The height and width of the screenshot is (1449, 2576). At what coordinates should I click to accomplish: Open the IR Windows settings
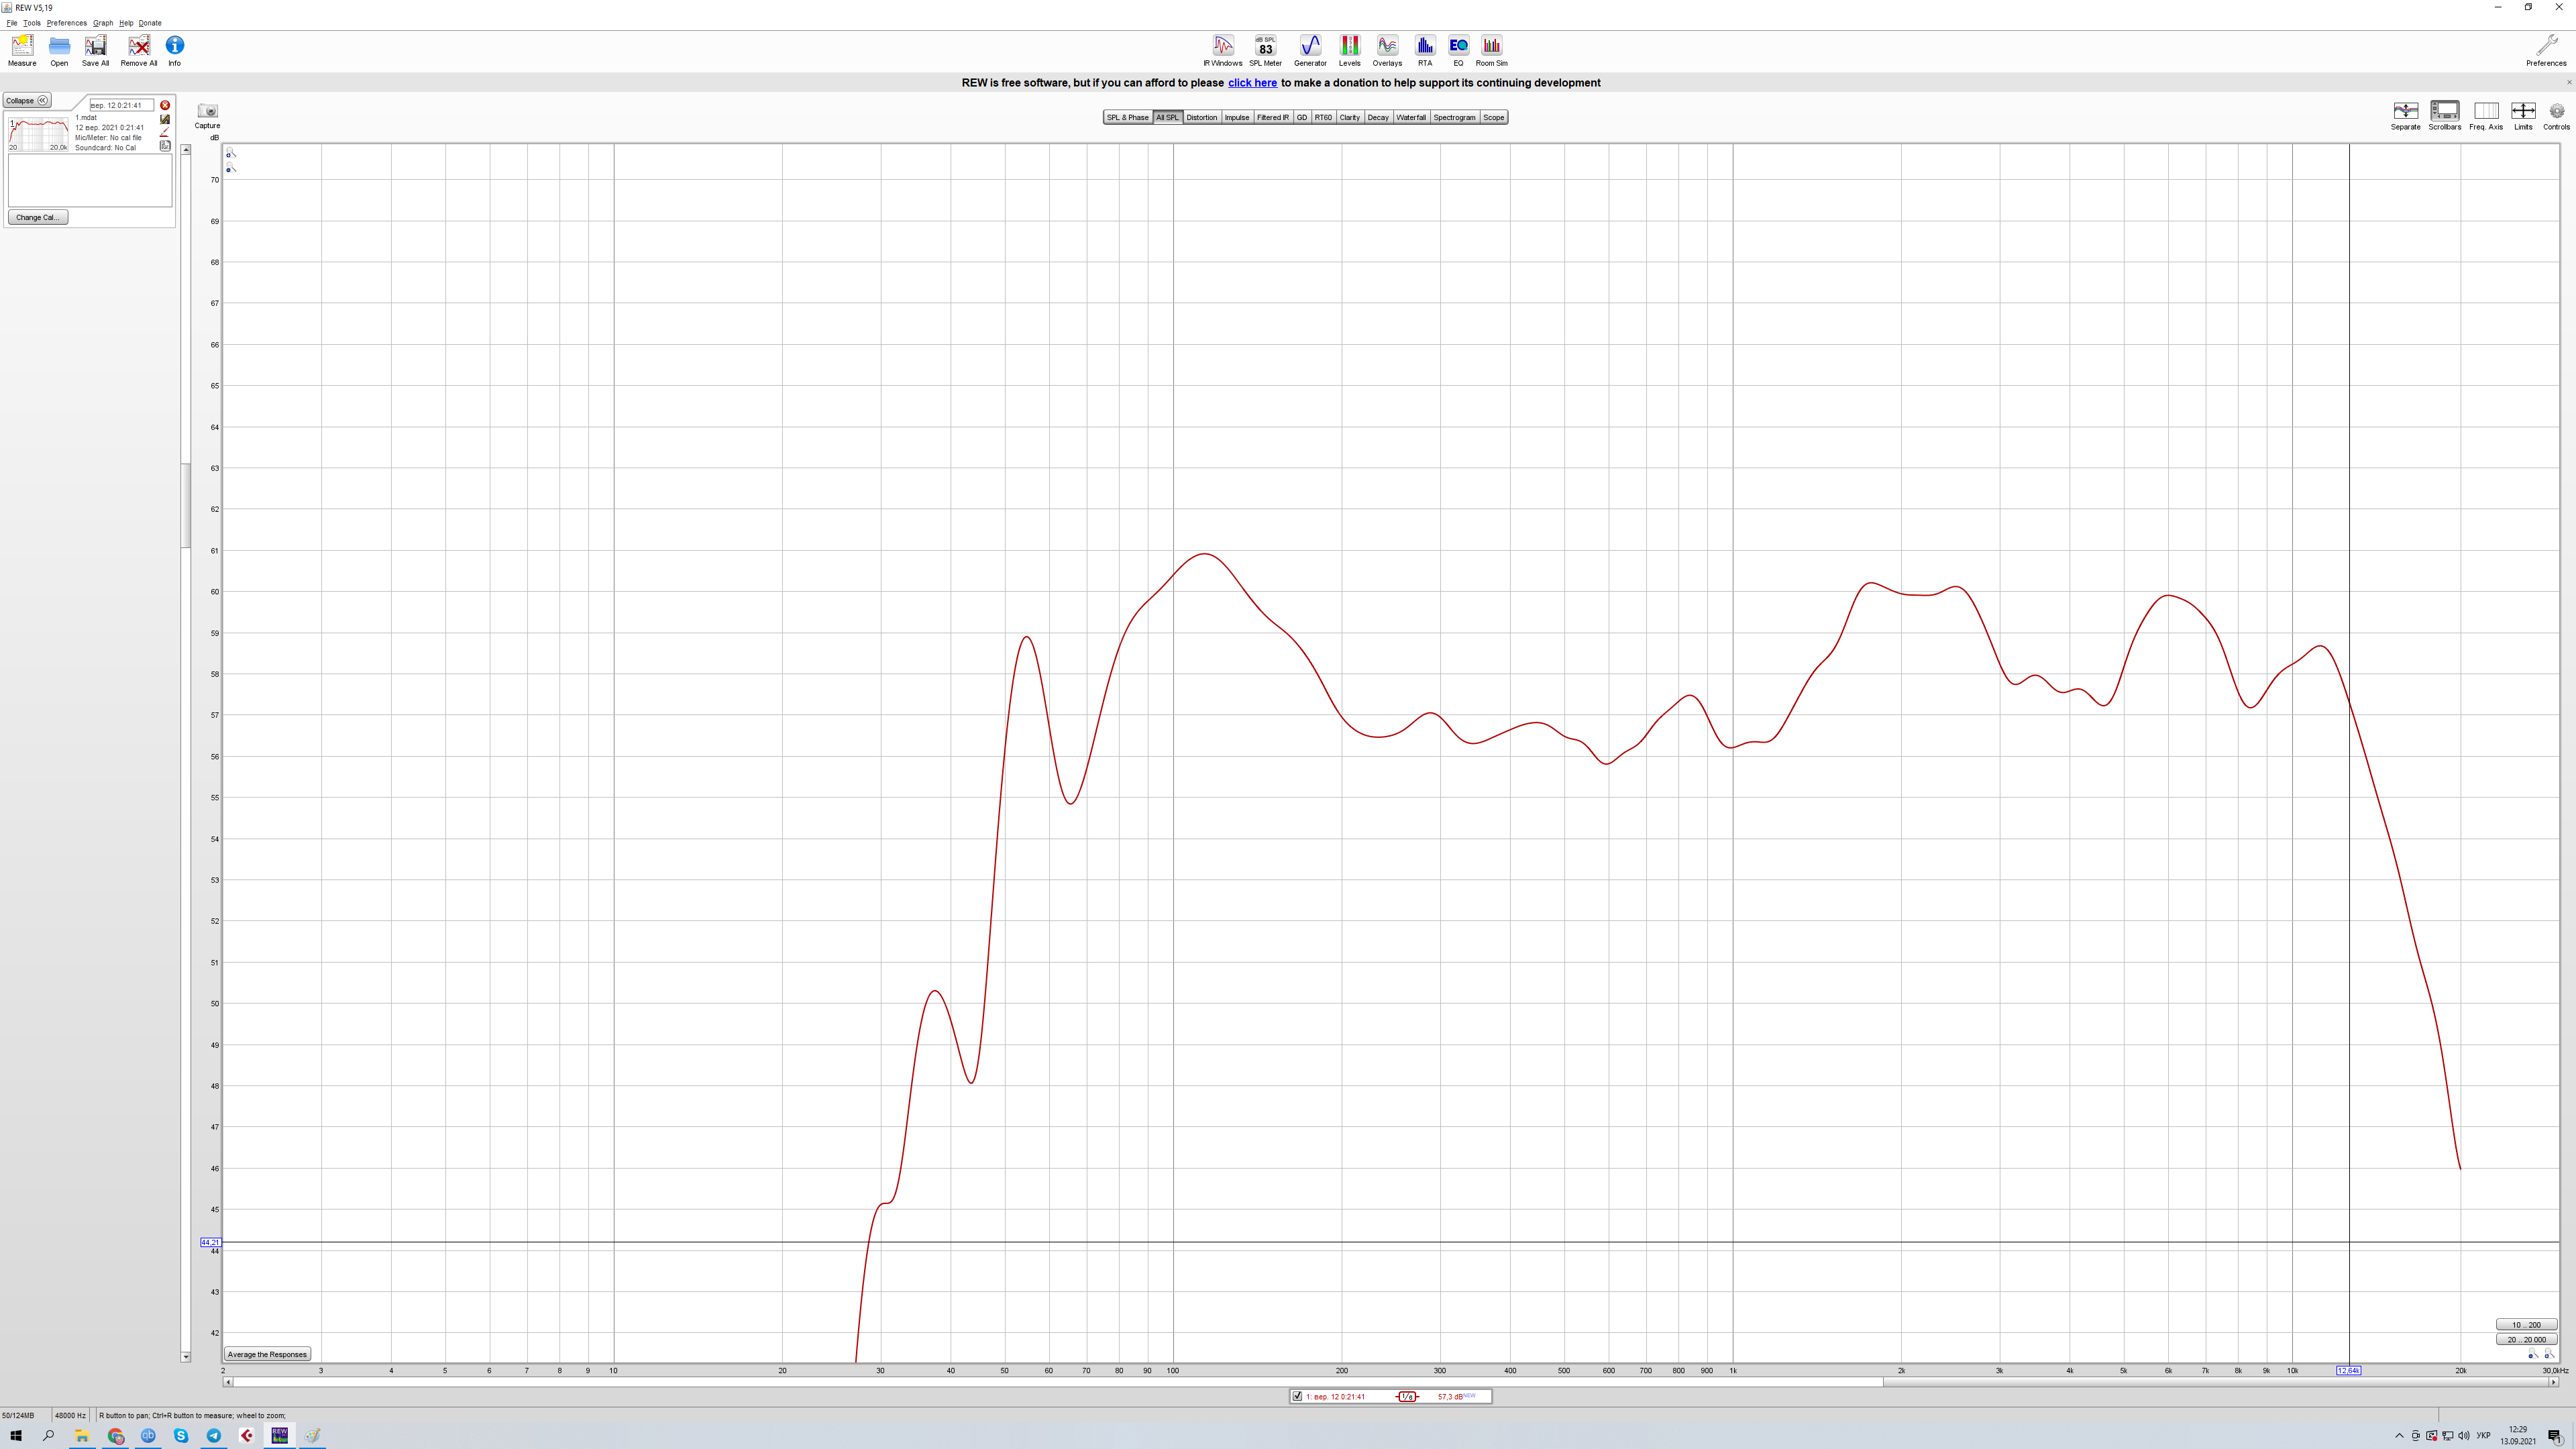click(1222, 50)
